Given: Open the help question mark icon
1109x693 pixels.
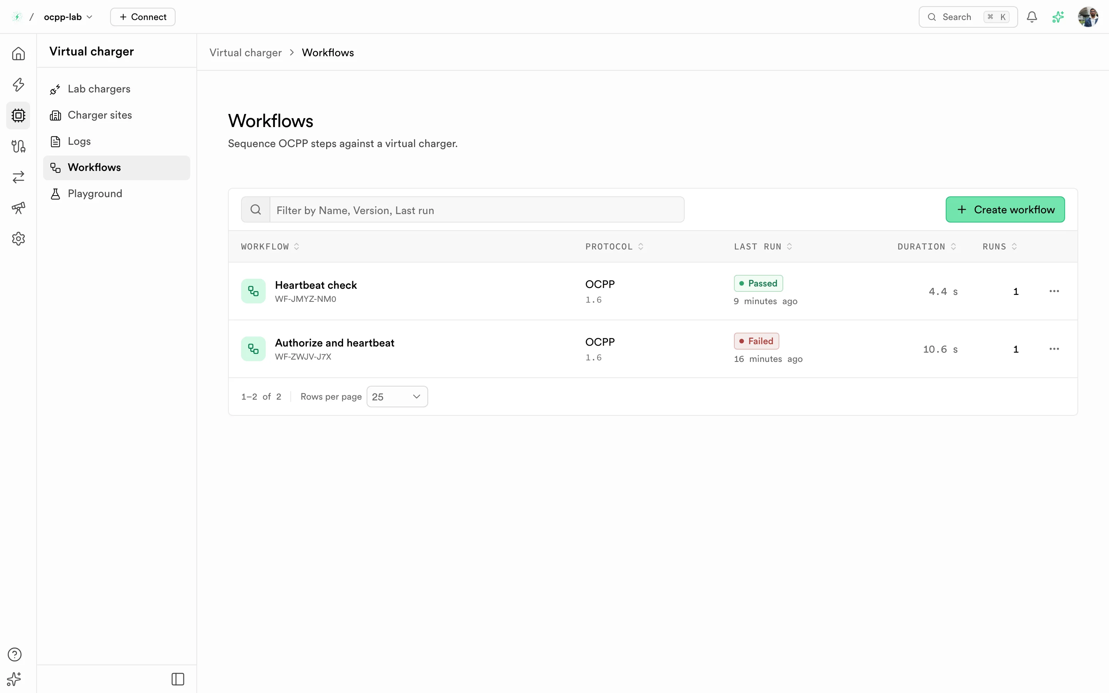Looking at the screenshot, I should pos(15,654).
